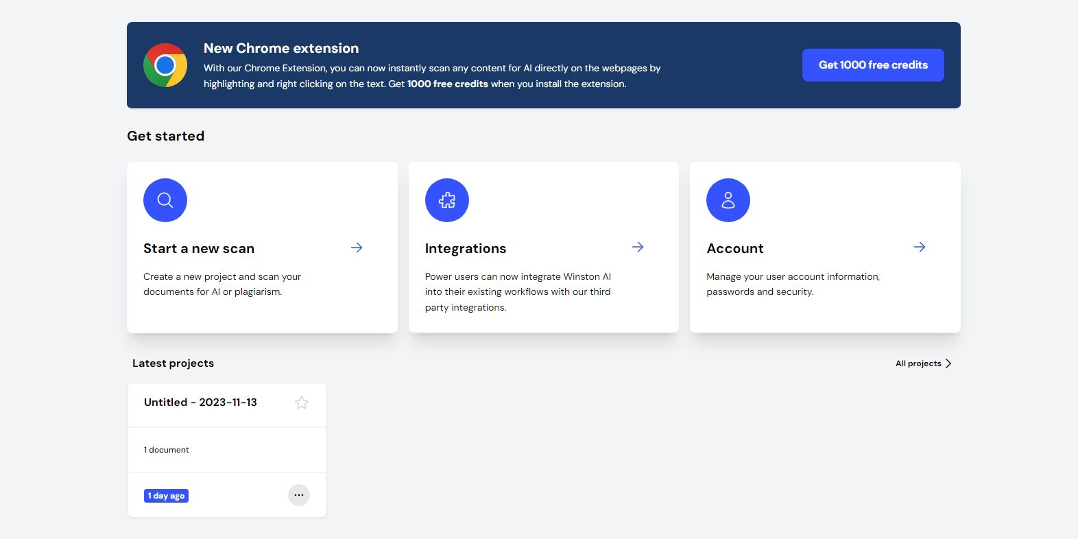Screen dimensions: 1078x539
Task: Click the chevron next to All projects
Action: pos(948,363)
